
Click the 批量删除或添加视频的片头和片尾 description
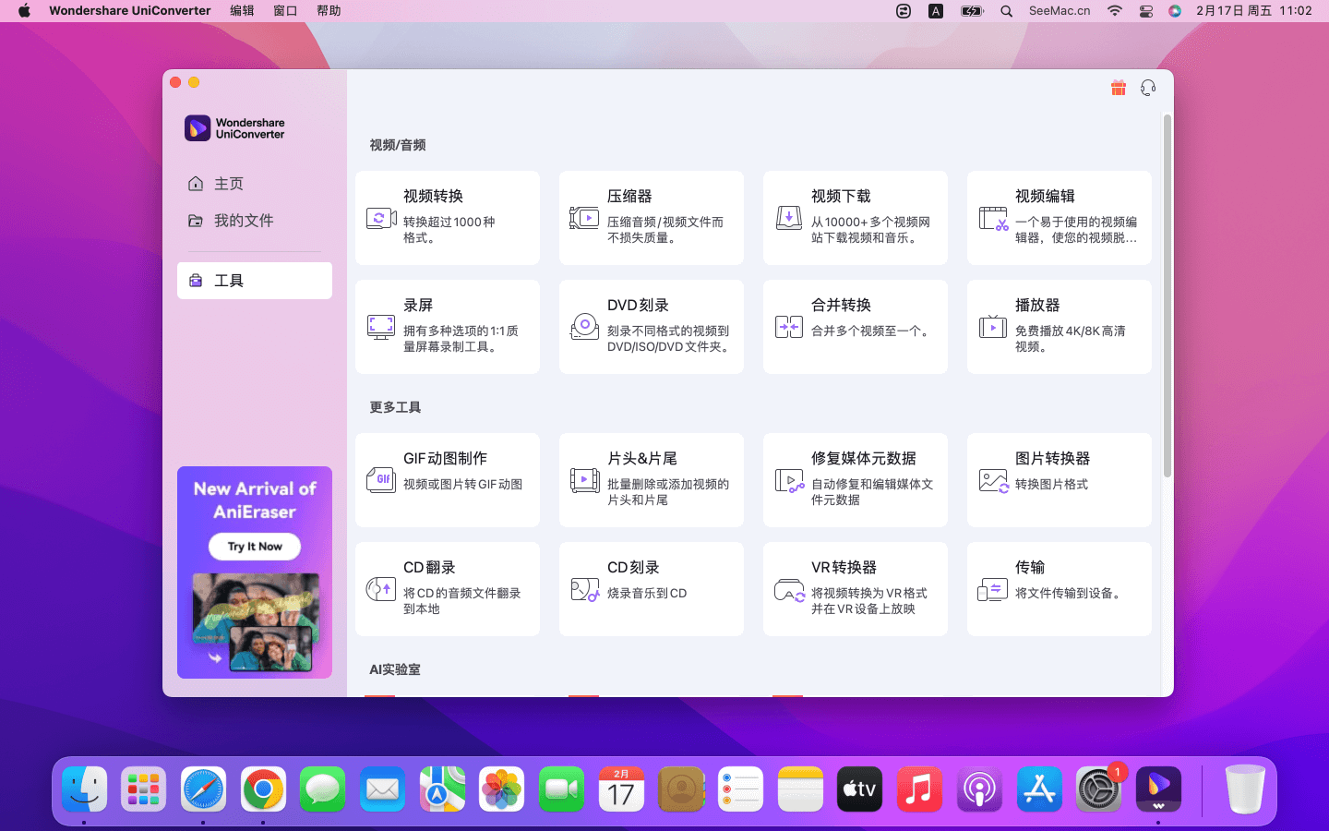pos(668,492)
